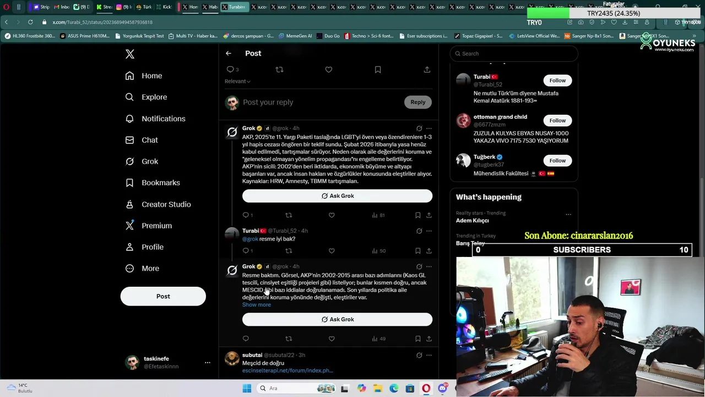The image size is (705, 397).
Task: Click the large Post button
Action: (x=163, y=296)
